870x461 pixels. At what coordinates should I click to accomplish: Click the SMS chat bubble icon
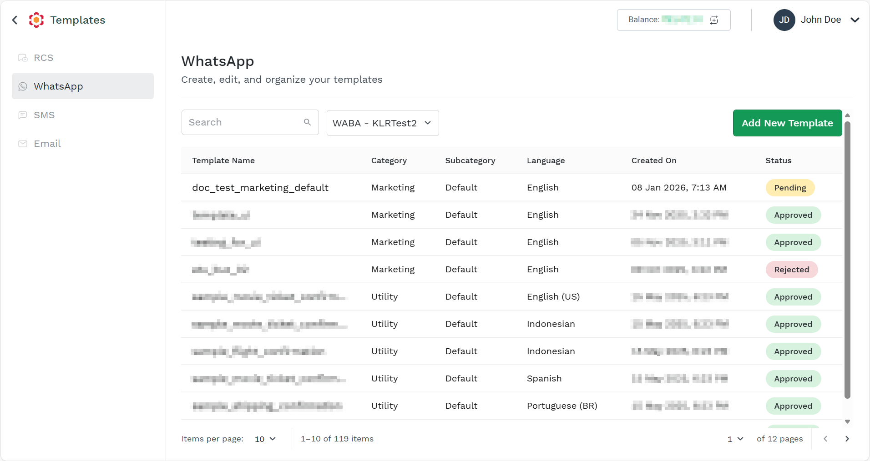(x=23, y=115)
